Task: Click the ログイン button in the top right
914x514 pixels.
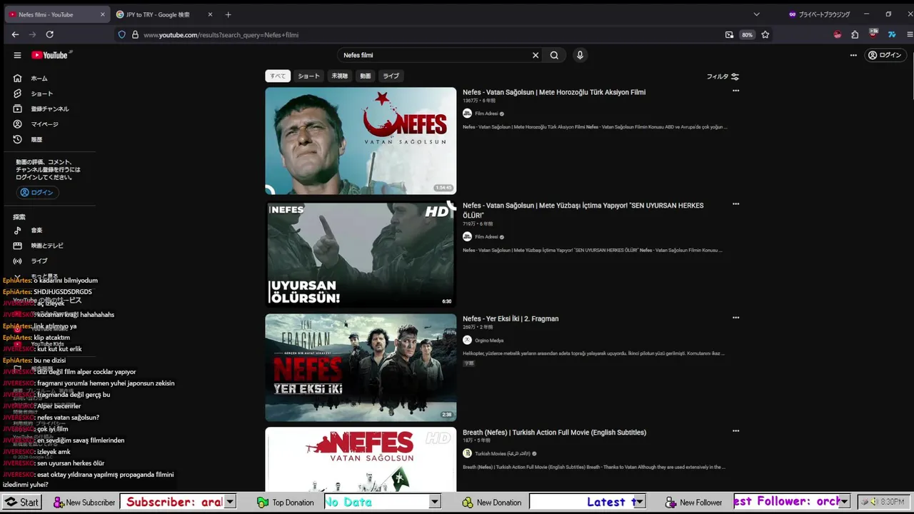Action: coord(885,55)
